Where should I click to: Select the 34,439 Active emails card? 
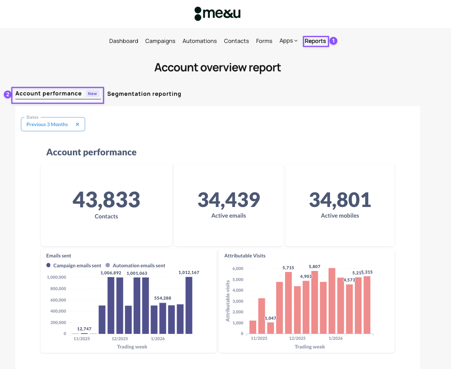point(228,205)
